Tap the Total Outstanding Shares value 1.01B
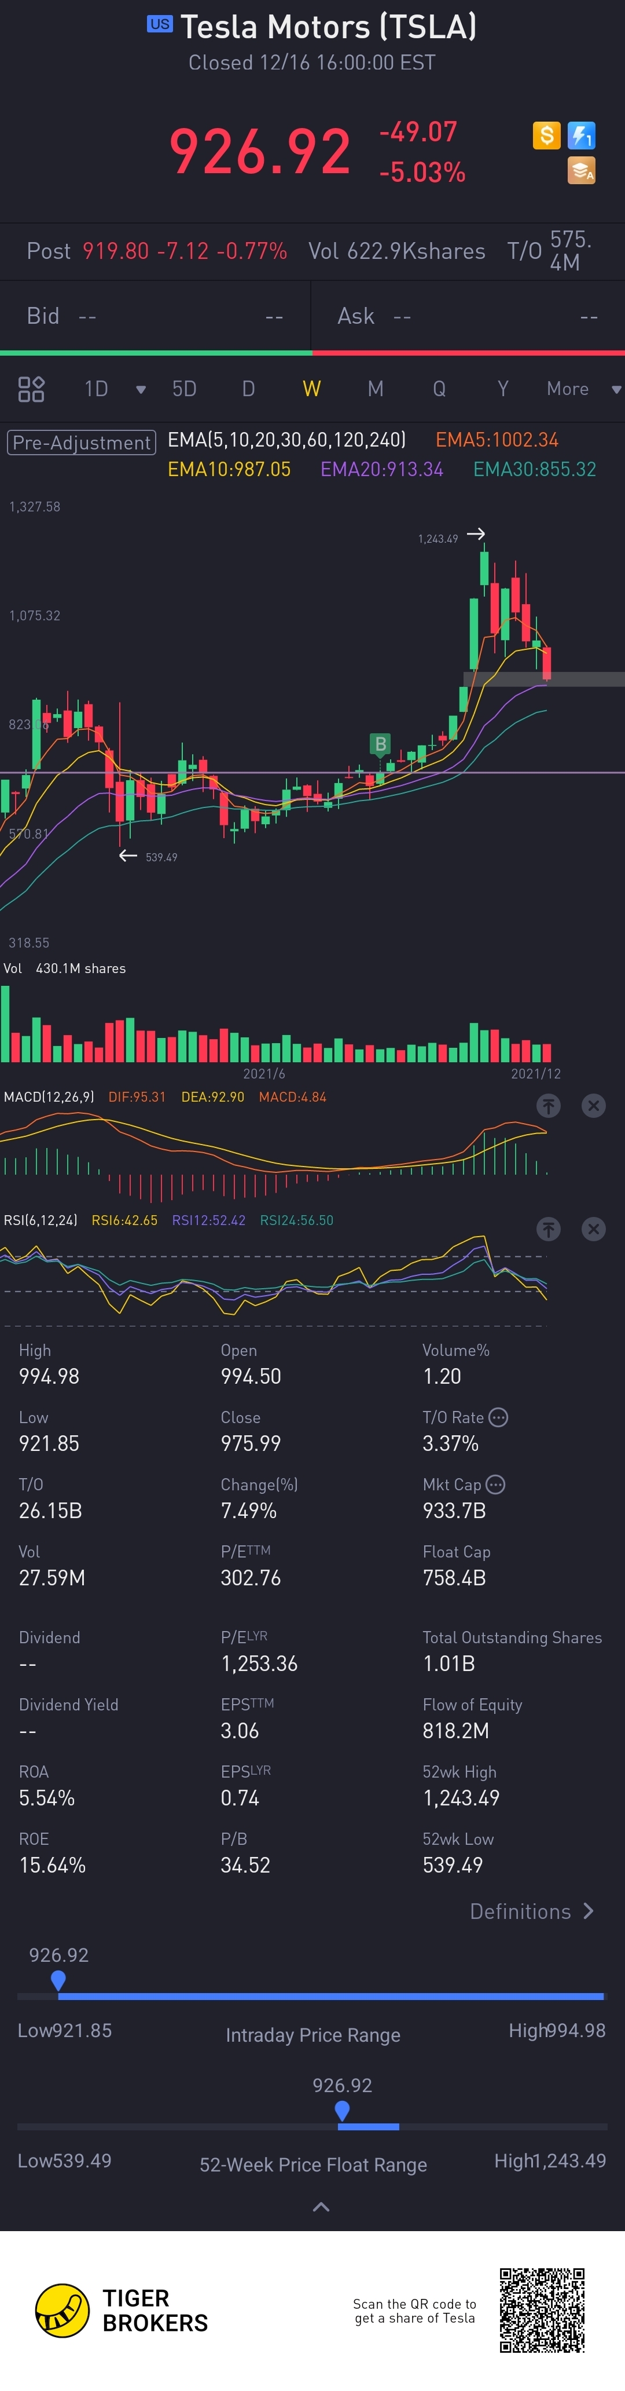625x2391 pixels. click(x=449, y=1664)
